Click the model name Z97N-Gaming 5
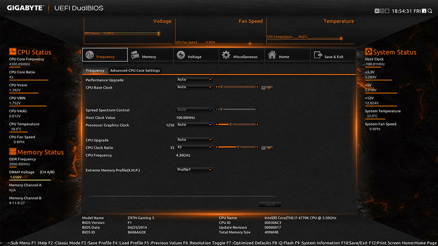Screen dimensions: 438x246 click(141, 218)
